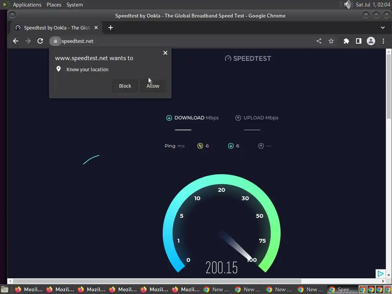Viewport: 392px width, 294px height.
Task: Open the Extensions puzzle icon
Action: point(346,41)
